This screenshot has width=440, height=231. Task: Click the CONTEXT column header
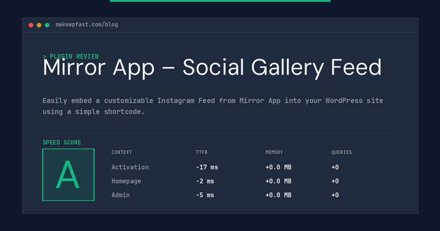pos(122,152)
